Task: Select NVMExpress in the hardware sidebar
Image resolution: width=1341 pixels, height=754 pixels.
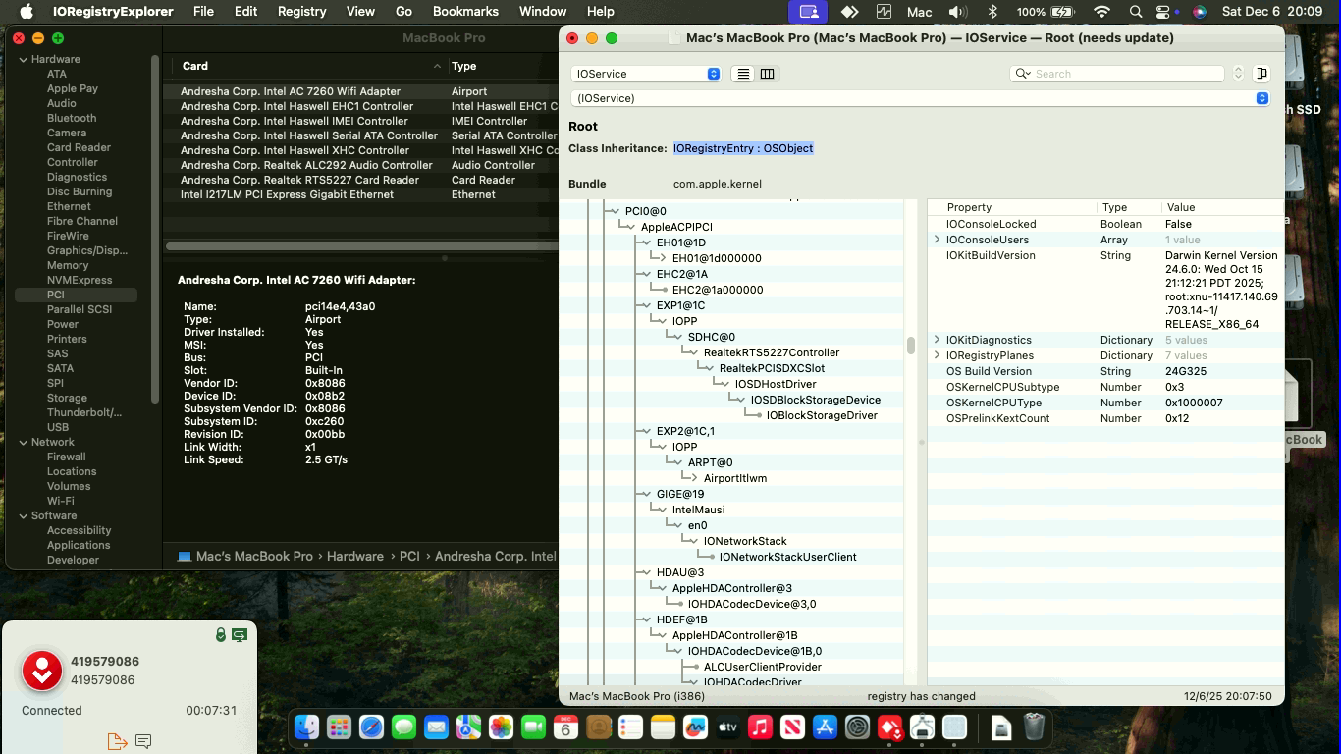Action: 80,280
